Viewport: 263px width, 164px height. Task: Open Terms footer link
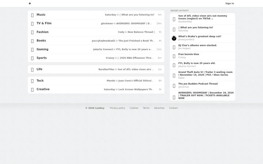(146, 108)
